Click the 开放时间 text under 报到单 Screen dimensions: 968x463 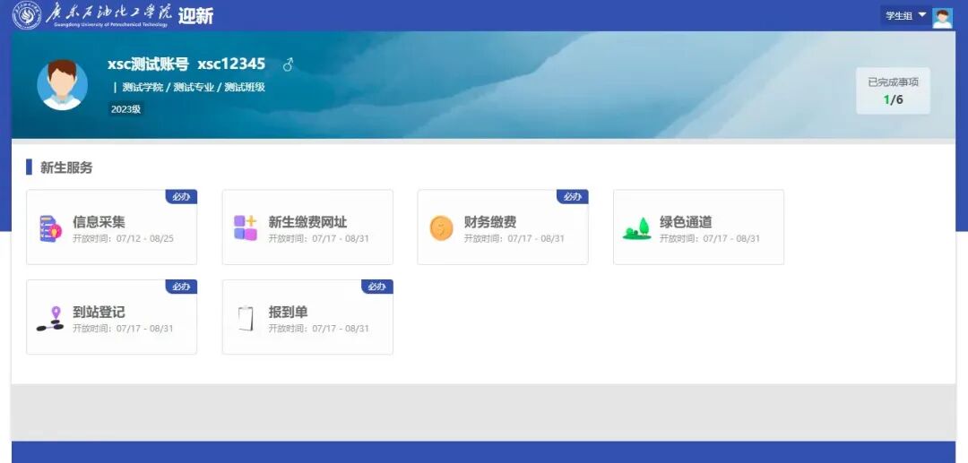pyautogui.click(x=318, y=329)
